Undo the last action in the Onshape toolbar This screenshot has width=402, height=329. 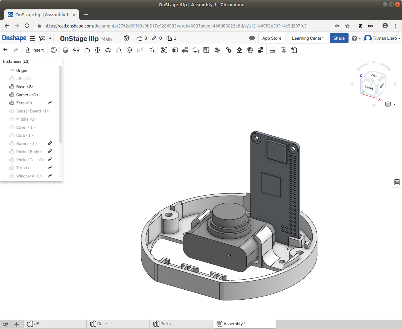[5, 50]
